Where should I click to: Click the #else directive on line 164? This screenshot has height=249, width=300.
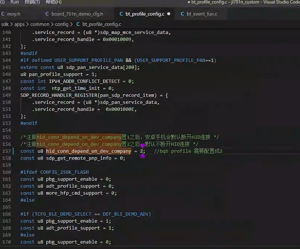(28, 200)
